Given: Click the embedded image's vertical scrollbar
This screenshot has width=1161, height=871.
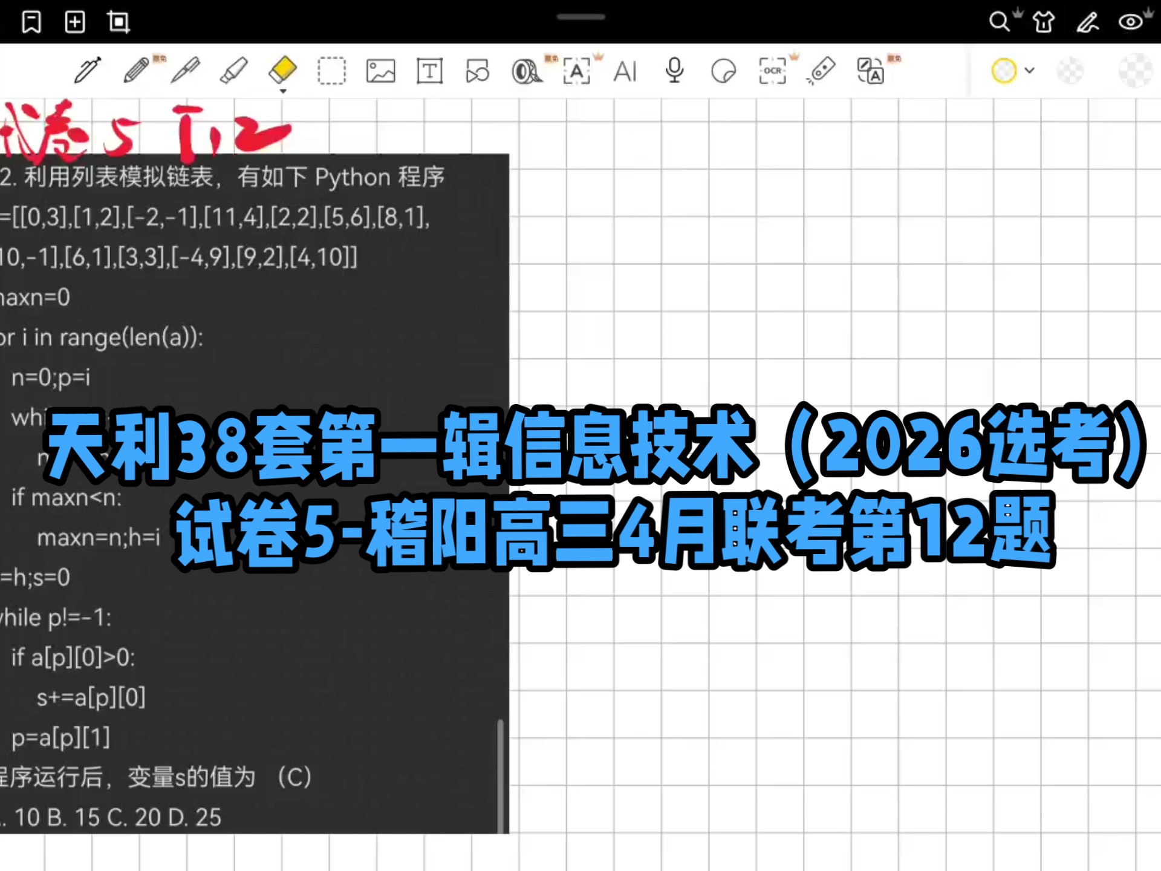Looking at the screenshot, I should [x=500, y=776].
